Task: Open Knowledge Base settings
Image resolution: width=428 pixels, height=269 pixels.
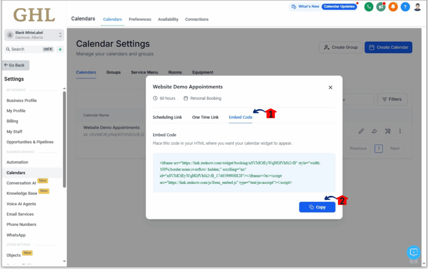Action: click(22, 194)
